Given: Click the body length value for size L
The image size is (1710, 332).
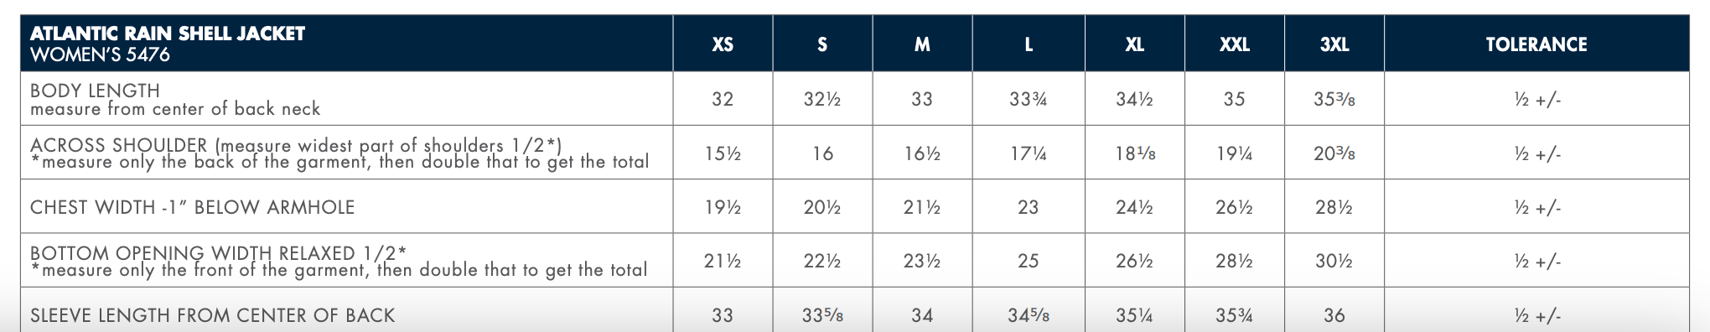Looking at the screenshot, I should (x=1029, y=99).
